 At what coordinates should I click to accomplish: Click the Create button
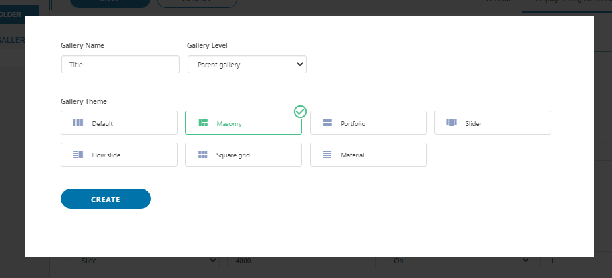click(x=106, y=199)
